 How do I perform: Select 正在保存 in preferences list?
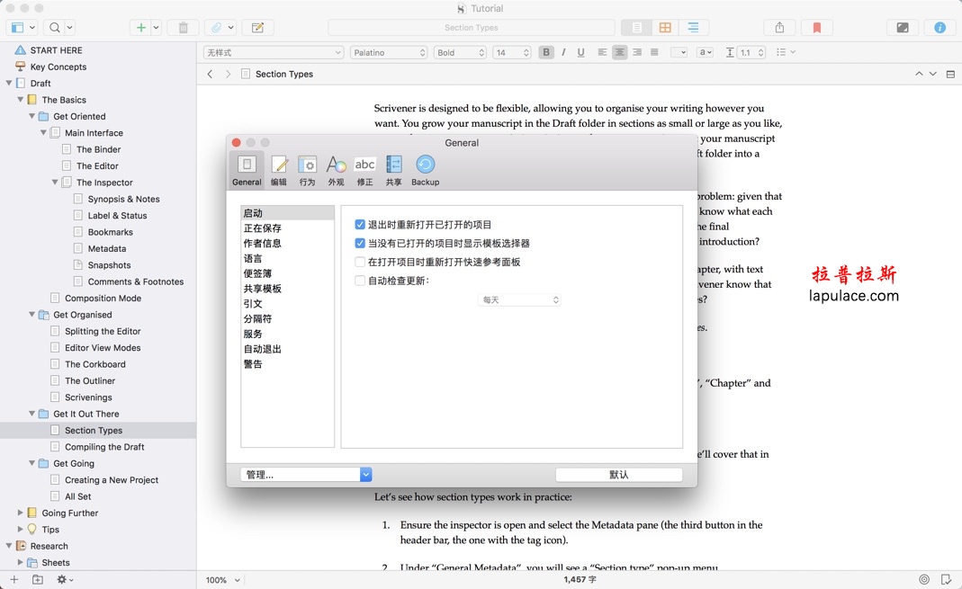click(x=287, y=228)
